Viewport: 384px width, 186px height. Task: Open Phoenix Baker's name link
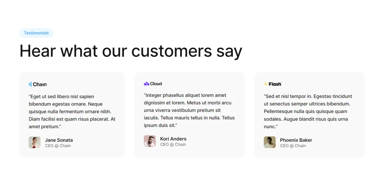pos(296,140)
